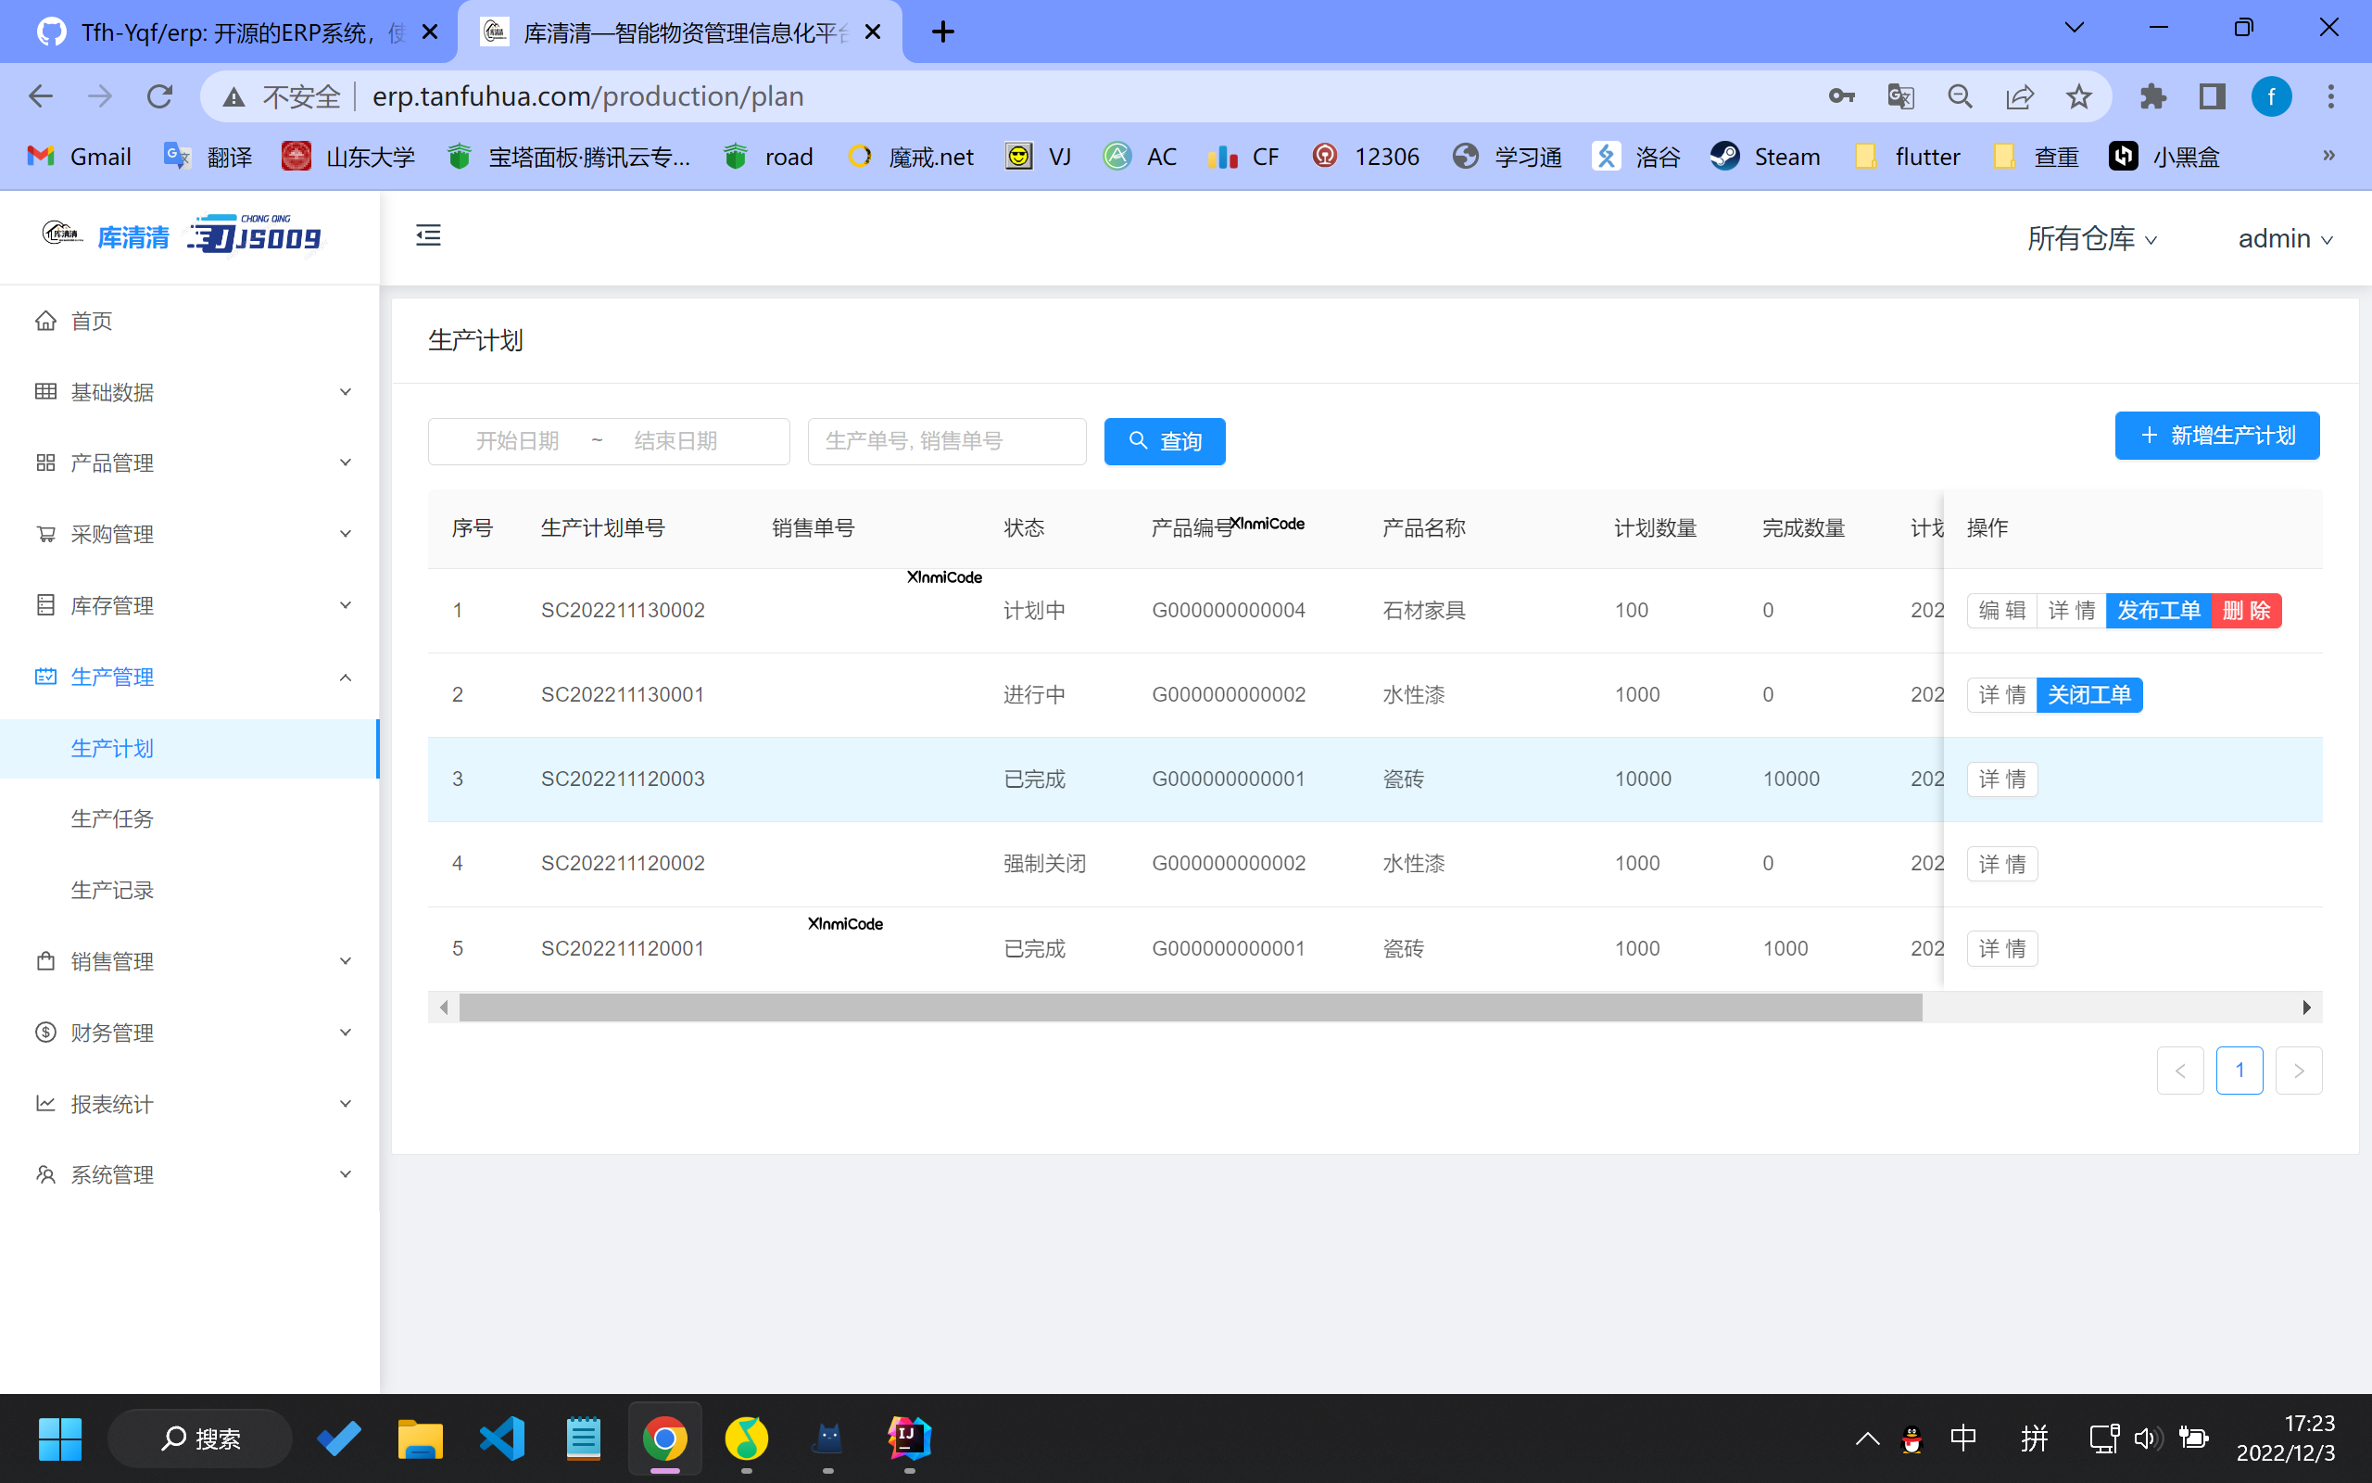
Task: Click the 新增生产计划 button
Action: point(2216,436)
